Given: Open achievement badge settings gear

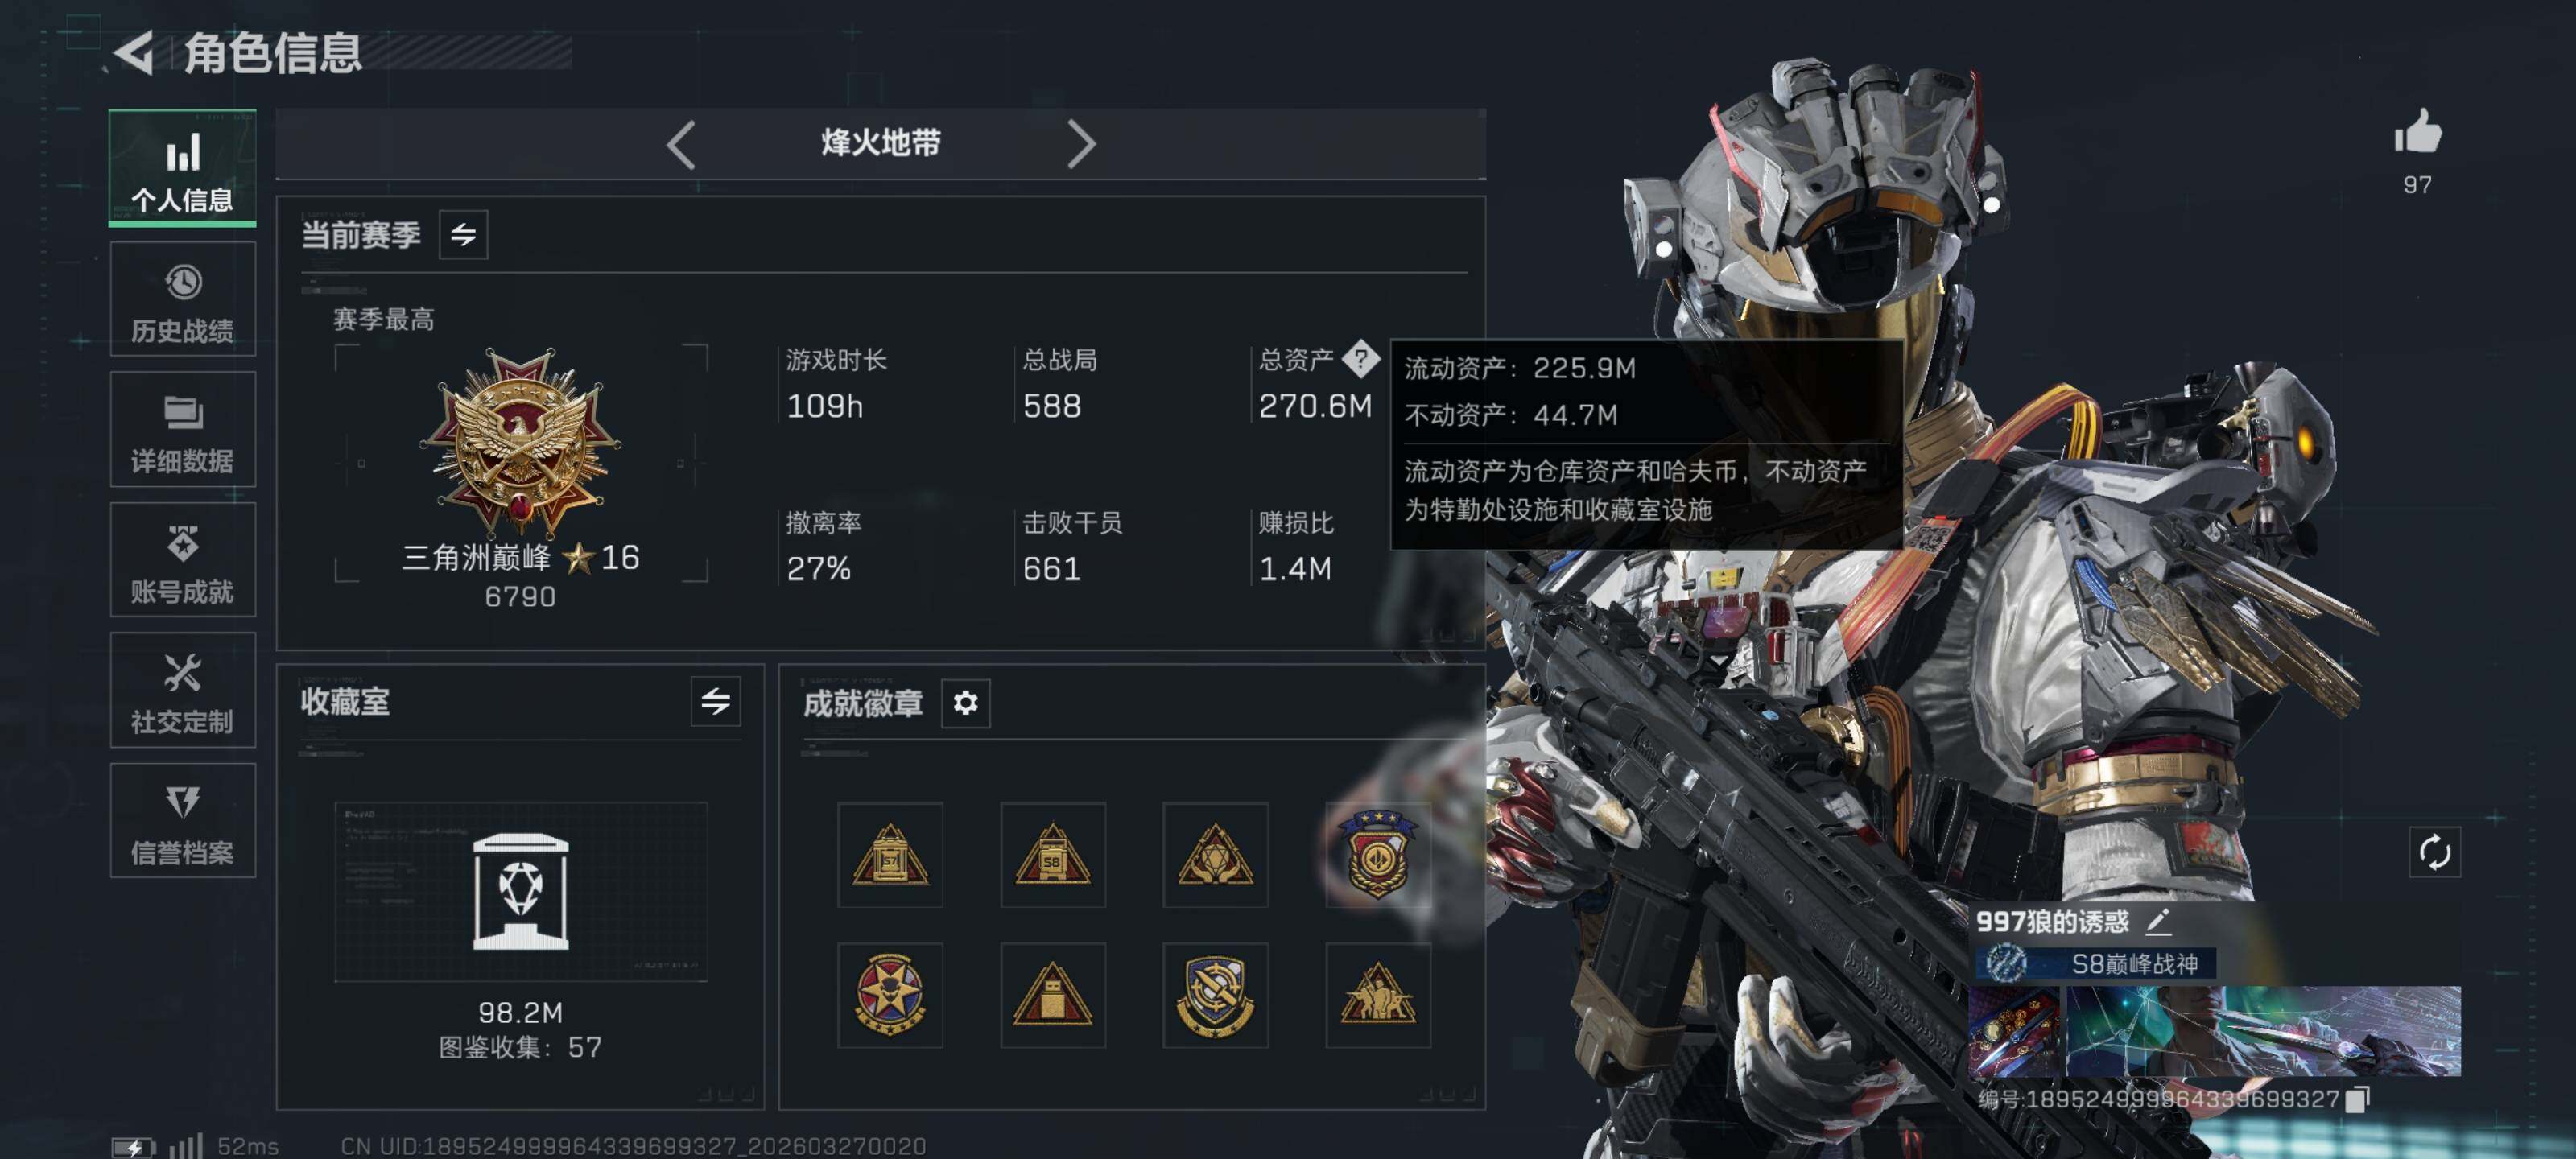Looking at the screenshot, I should 965,703.
